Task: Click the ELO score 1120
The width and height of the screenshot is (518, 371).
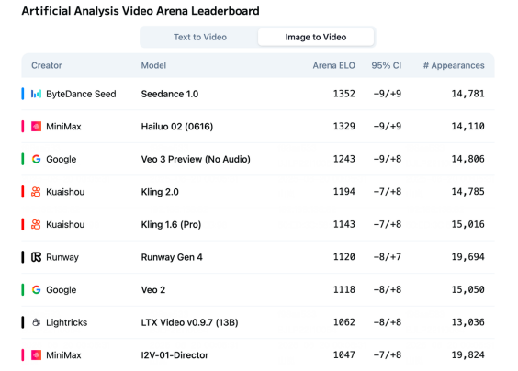Action: tap(344, 257)
